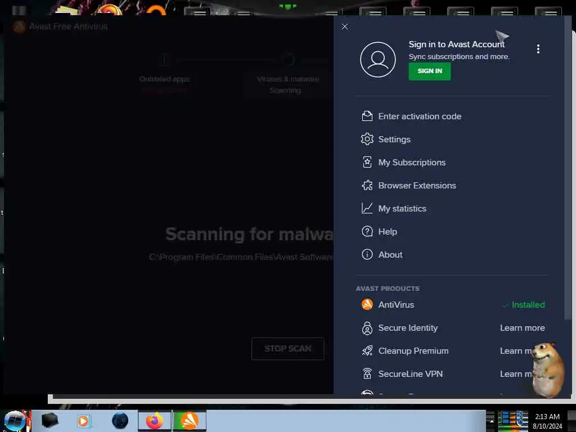Open the Windows Start button
576x432 pixels.
[x=15, y=421]
